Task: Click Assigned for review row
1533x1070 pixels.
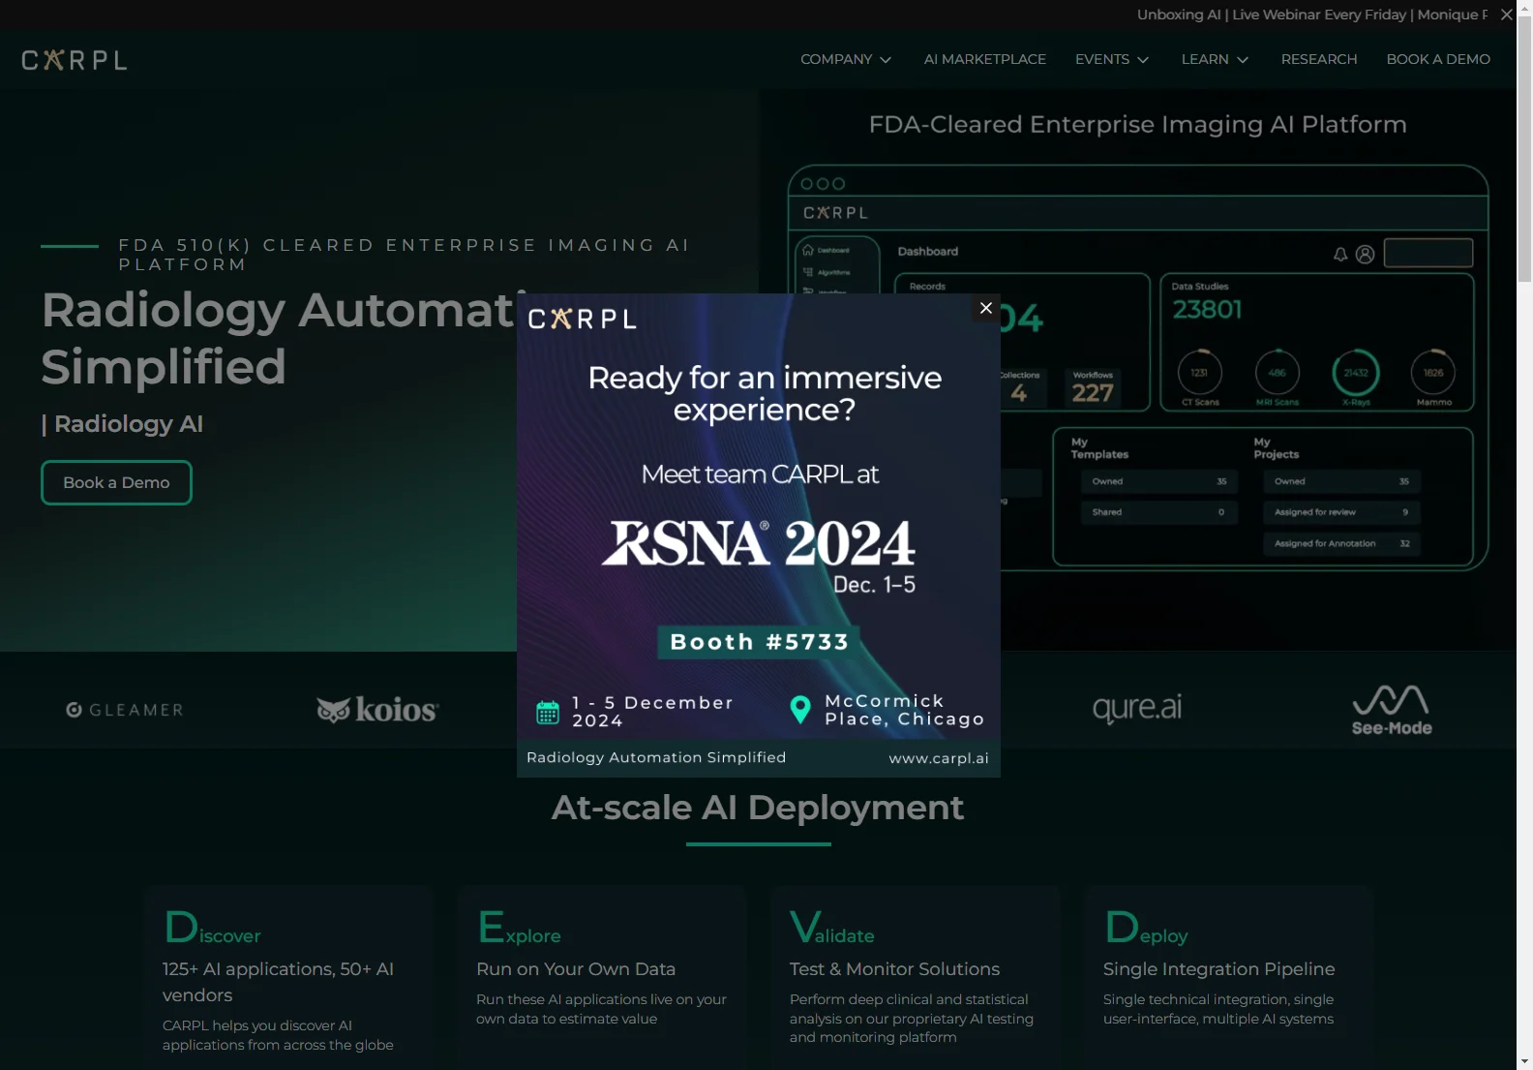Action: (1341, 512)
